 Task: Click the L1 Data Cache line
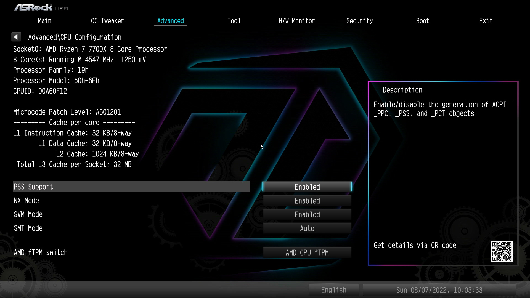pos(85,143)
